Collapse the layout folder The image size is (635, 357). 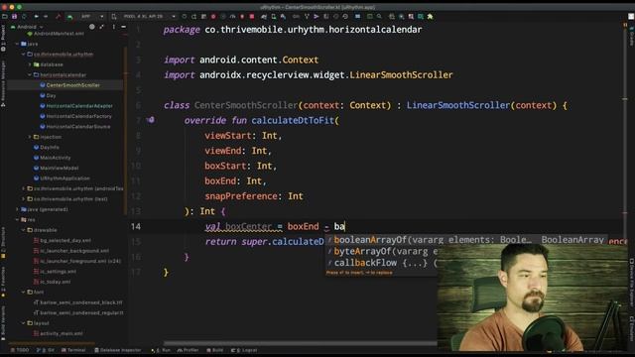click(24, 323)
